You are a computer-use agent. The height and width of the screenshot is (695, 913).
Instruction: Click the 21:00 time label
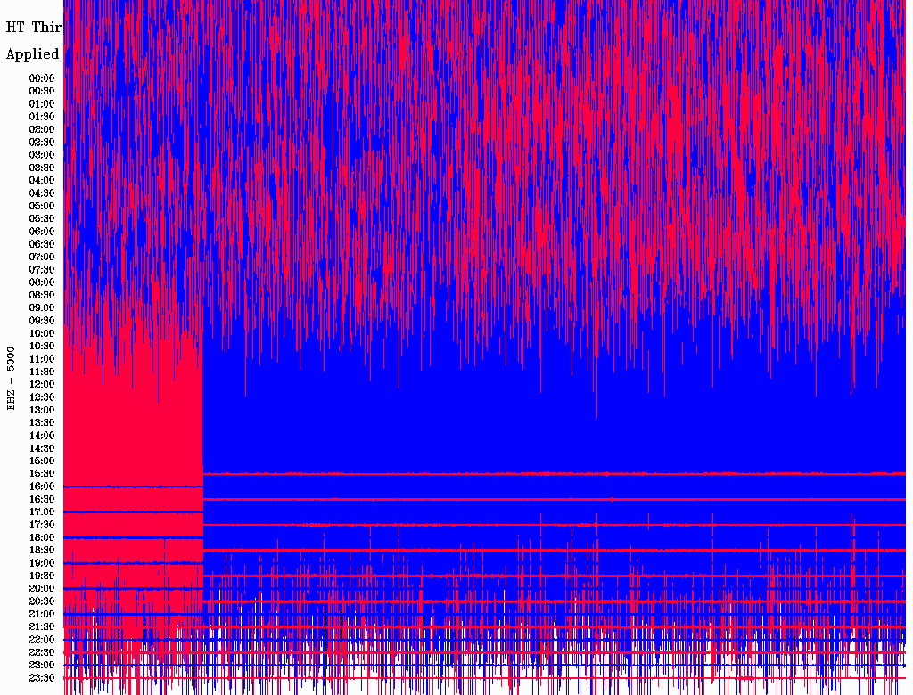tap(42, 614)
